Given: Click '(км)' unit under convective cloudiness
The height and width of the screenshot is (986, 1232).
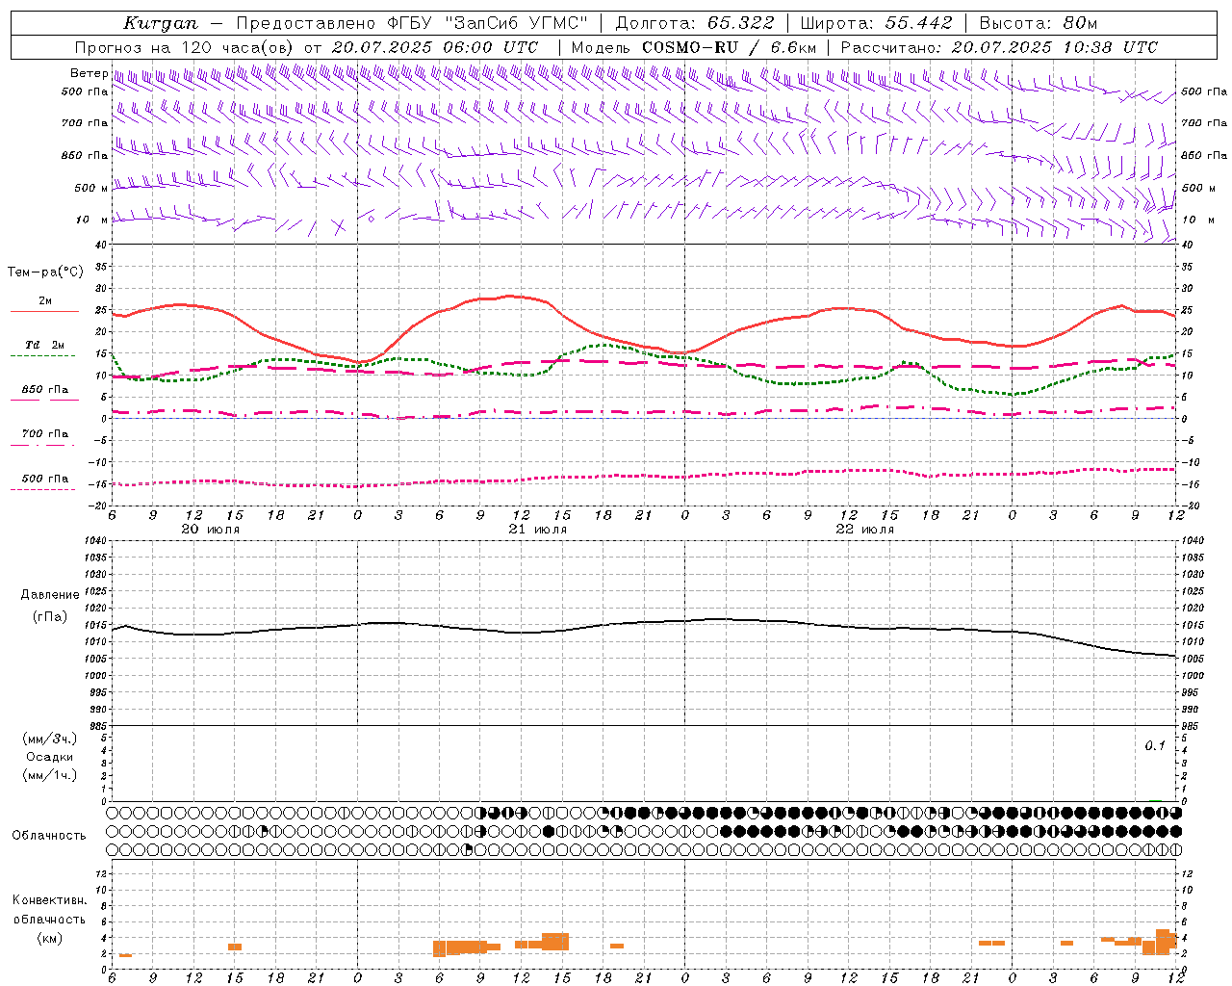Looking at the screenshot, I should pos(50,938).
